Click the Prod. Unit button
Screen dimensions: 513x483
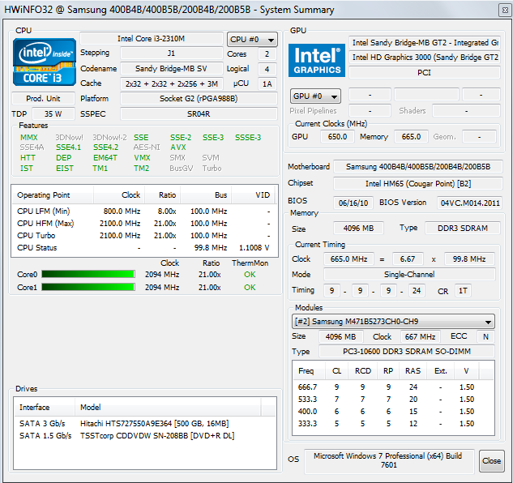click(x=43, y=99)
